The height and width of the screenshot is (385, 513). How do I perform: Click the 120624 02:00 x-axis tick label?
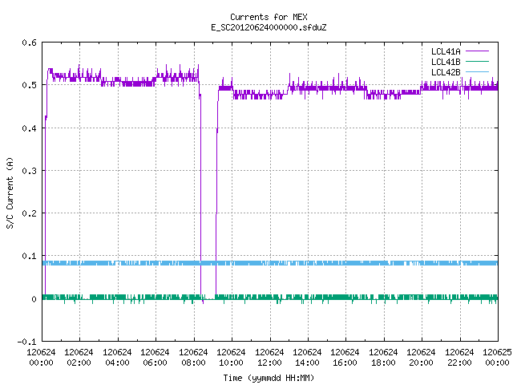coord(79,357)
